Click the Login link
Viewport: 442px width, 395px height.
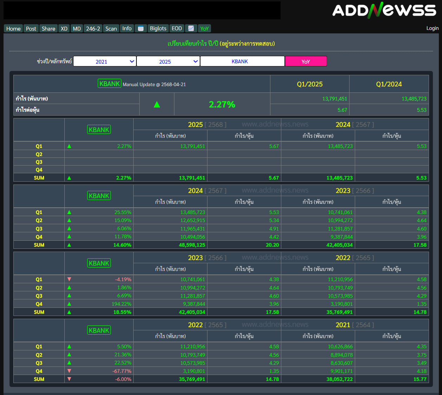(x=432, y=28)
